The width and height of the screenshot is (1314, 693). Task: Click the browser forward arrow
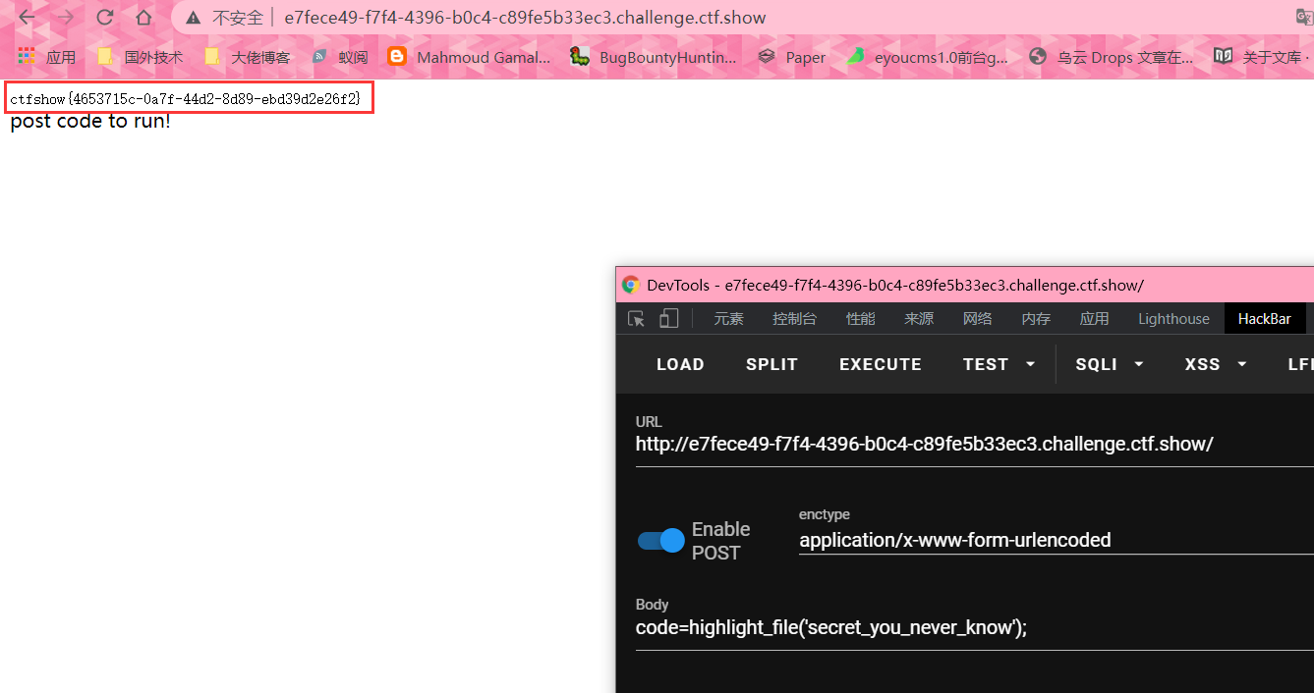point(66,18)
